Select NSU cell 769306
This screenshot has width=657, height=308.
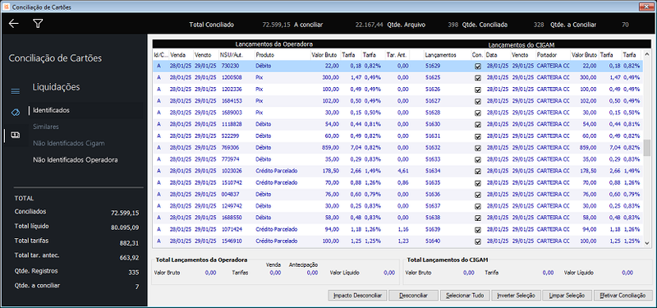click(231, 148)
